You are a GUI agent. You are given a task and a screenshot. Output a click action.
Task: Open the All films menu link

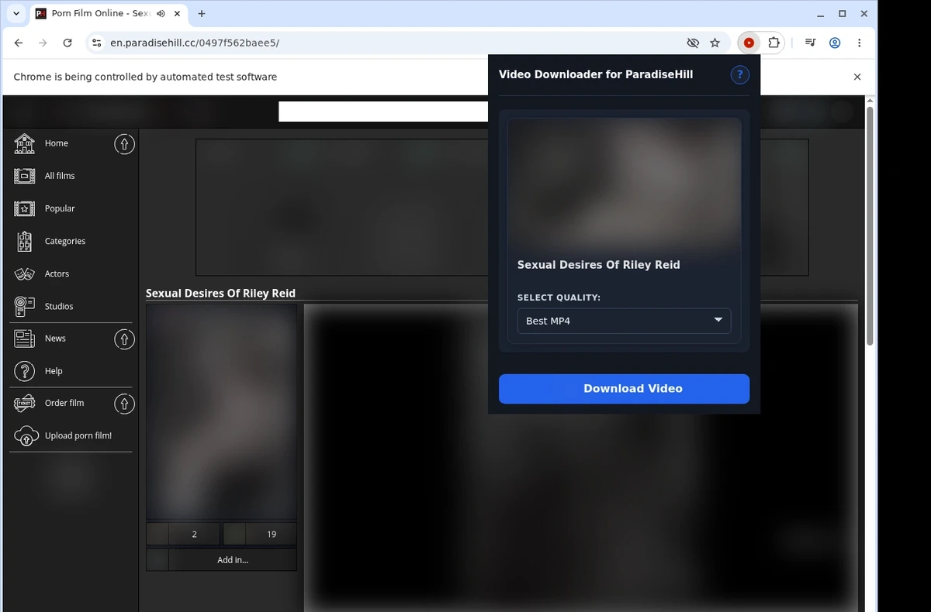[60, 176]
